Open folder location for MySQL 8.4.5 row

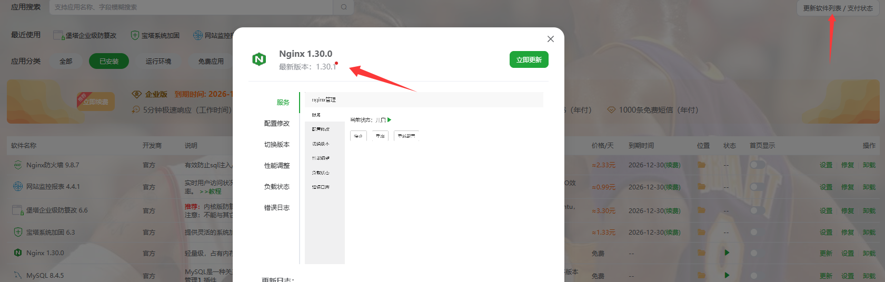tap(701, 275)
